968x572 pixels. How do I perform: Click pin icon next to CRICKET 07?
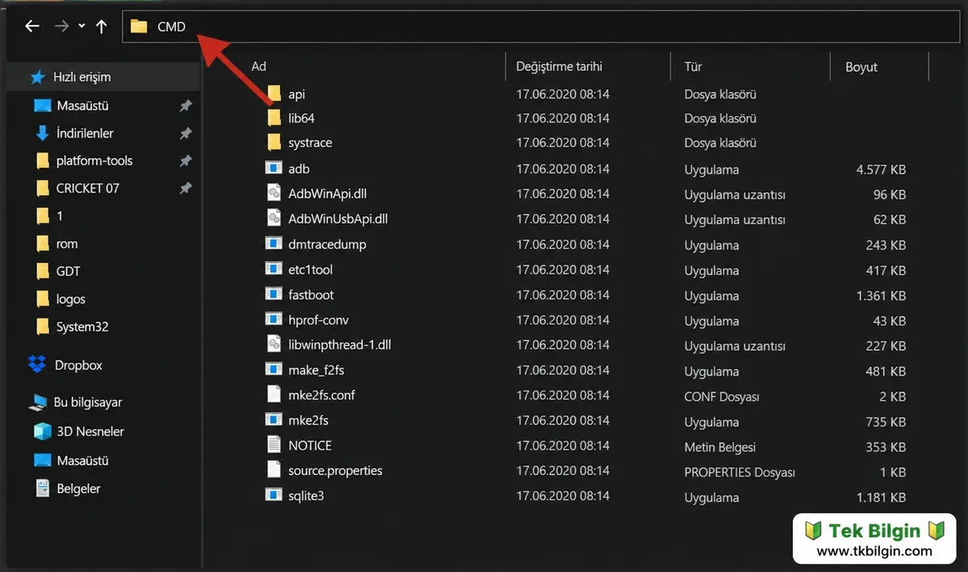186,188
